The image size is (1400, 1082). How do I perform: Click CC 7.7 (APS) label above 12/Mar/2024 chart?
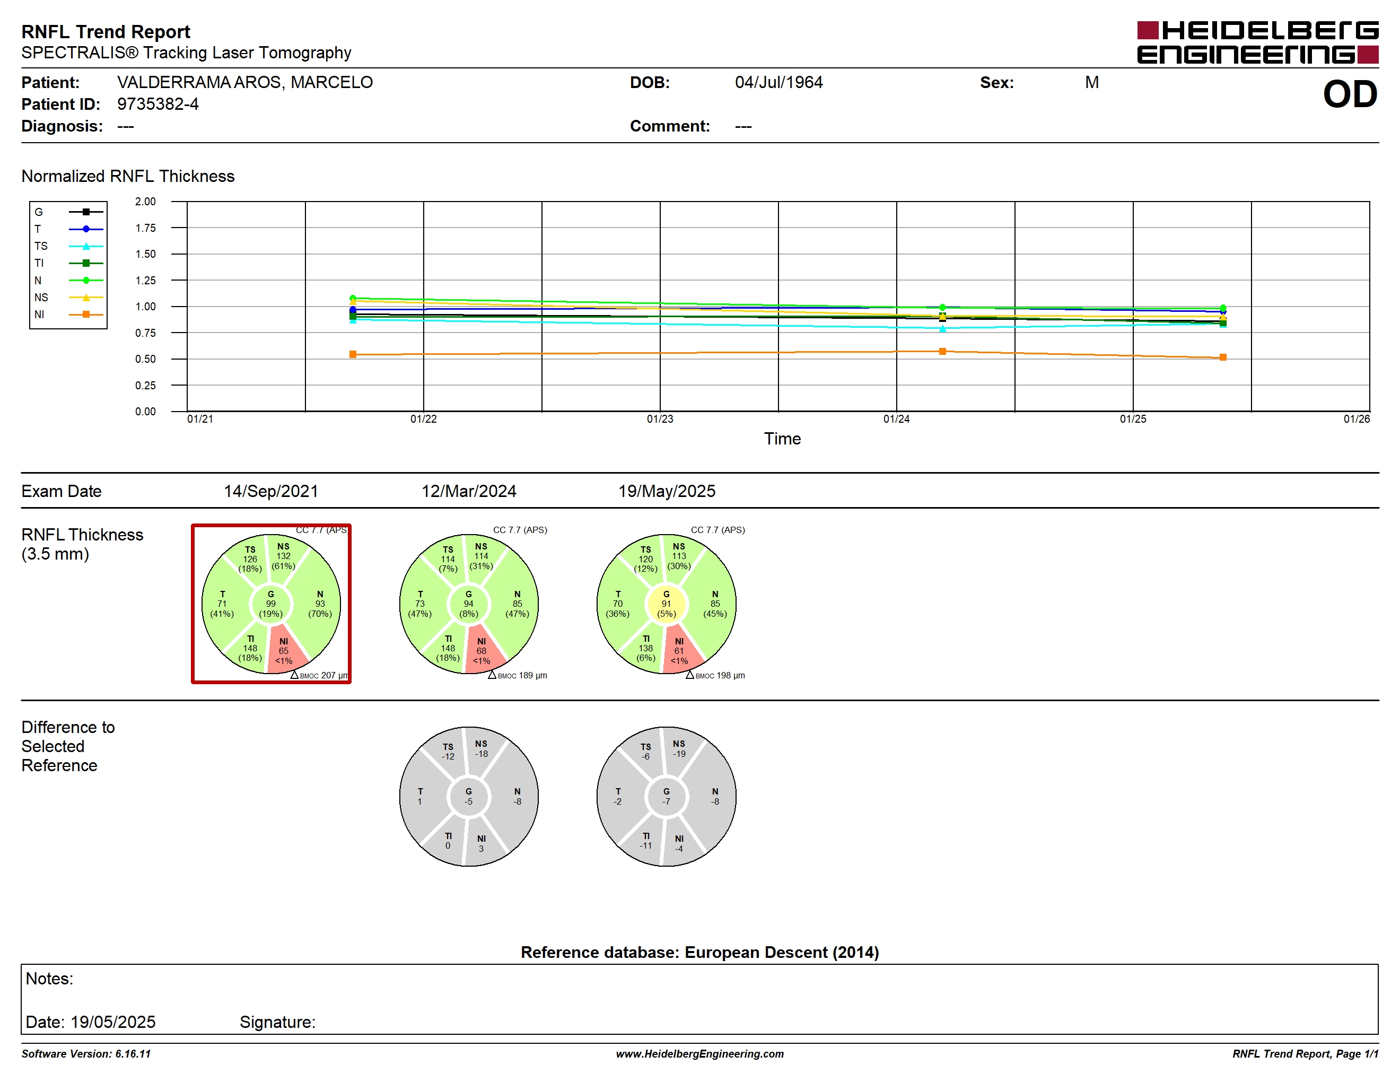pyautogui.click(x=520, y=530)
